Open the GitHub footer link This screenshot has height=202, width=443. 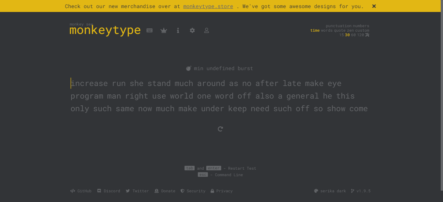coord(81,191)
